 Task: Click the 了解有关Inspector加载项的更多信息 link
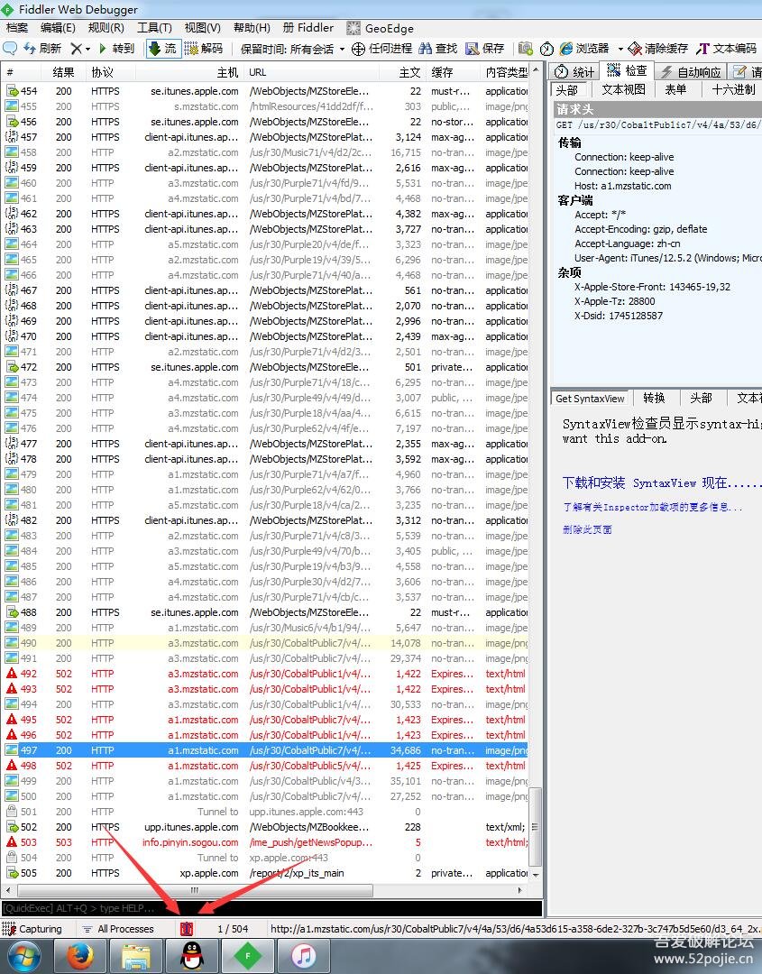pos(653,507)
